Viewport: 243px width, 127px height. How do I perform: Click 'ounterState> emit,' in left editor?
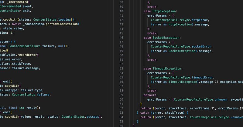coord(15,11)
